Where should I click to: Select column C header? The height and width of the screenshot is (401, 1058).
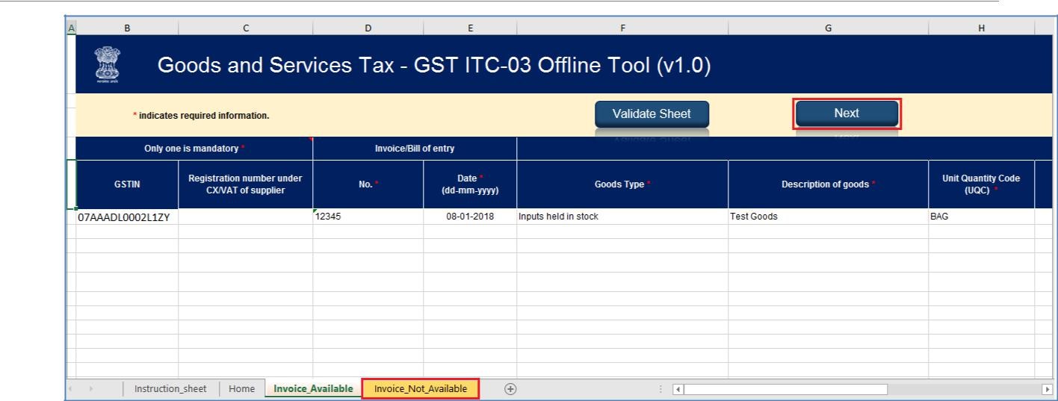246,28
